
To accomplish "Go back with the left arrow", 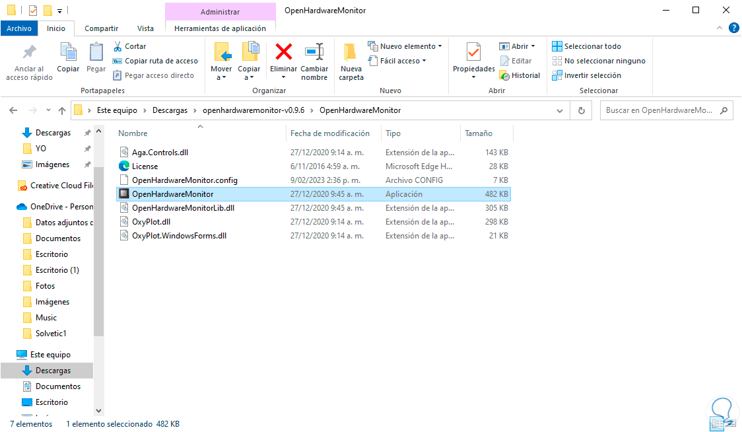I will coord(13,110).
